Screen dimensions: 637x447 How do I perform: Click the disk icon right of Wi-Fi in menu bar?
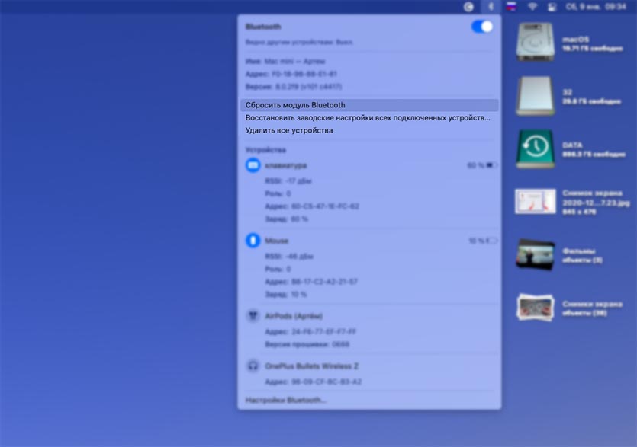click(x=552, y=7)
